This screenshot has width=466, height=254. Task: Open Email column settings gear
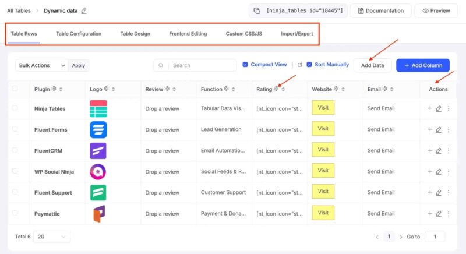click(385, 89)
